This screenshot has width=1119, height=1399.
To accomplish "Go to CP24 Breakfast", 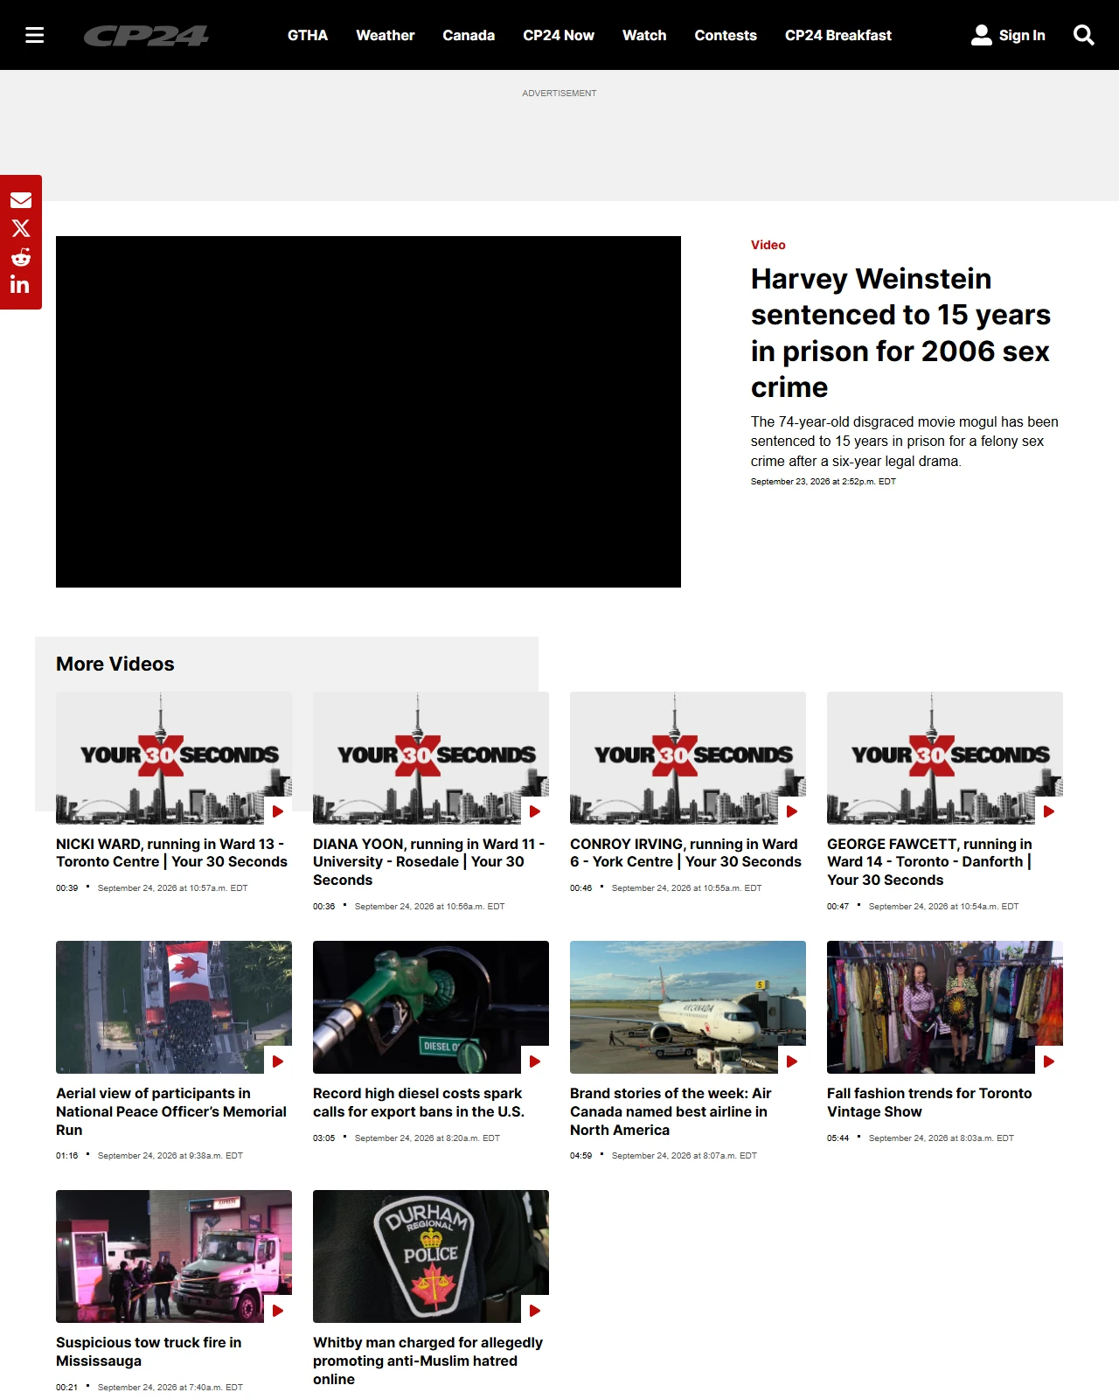I will [838, 35].
